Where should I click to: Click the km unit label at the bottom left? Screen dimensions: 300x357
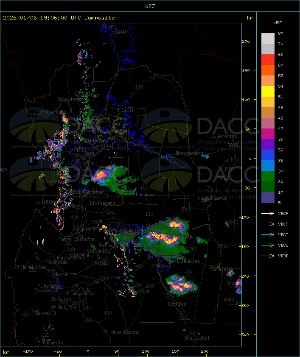(6, 352)
